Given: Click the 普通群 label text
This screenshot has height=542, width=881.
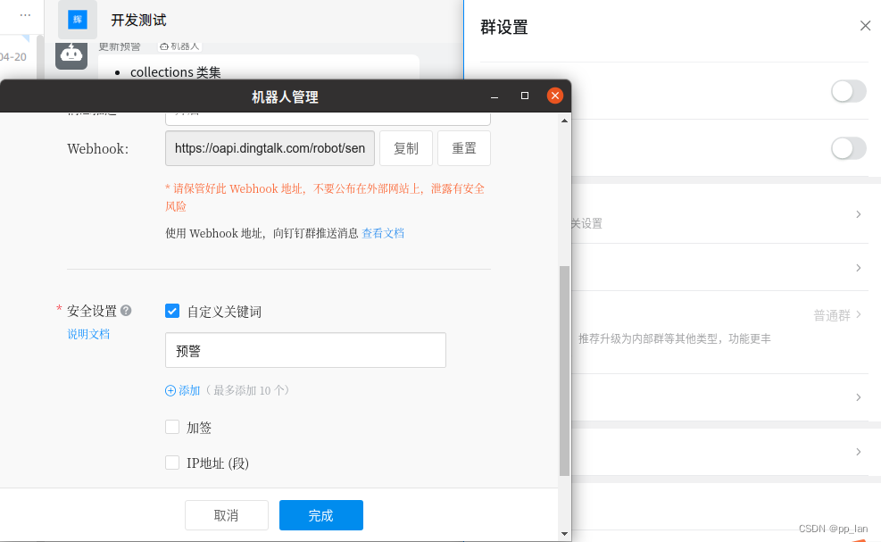Looking at the screenshot, I should point(832,315).
